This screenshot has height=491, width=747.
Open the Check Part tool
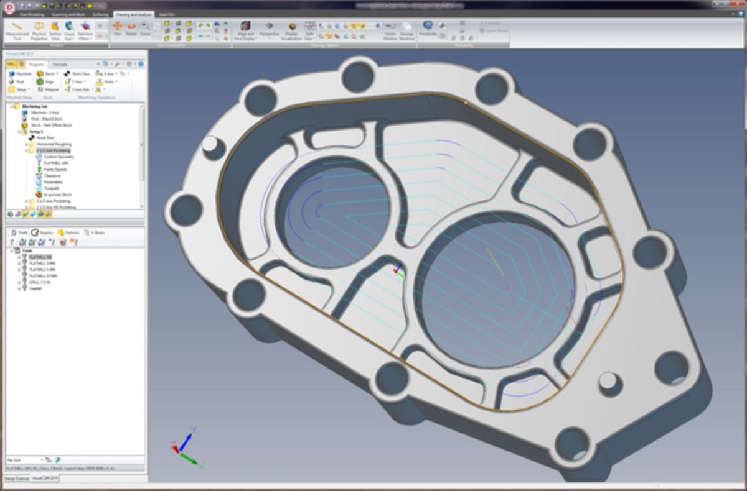click(x=69, y=30)
